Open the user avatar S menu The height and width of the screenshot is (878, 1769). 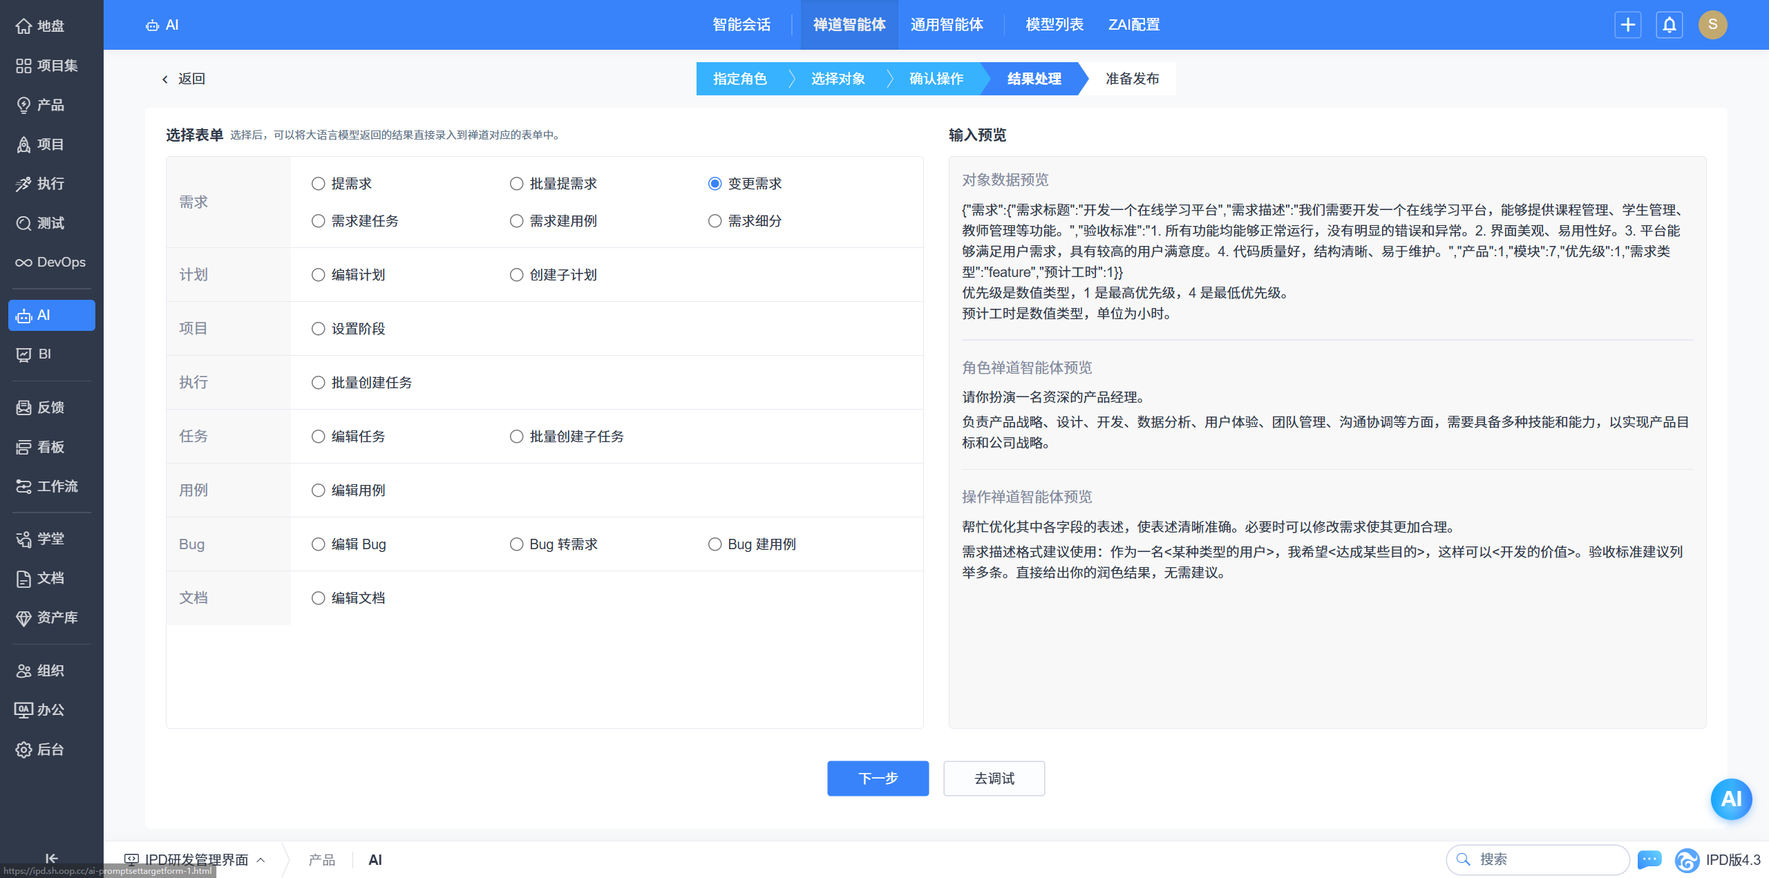tap(1712, 25)
